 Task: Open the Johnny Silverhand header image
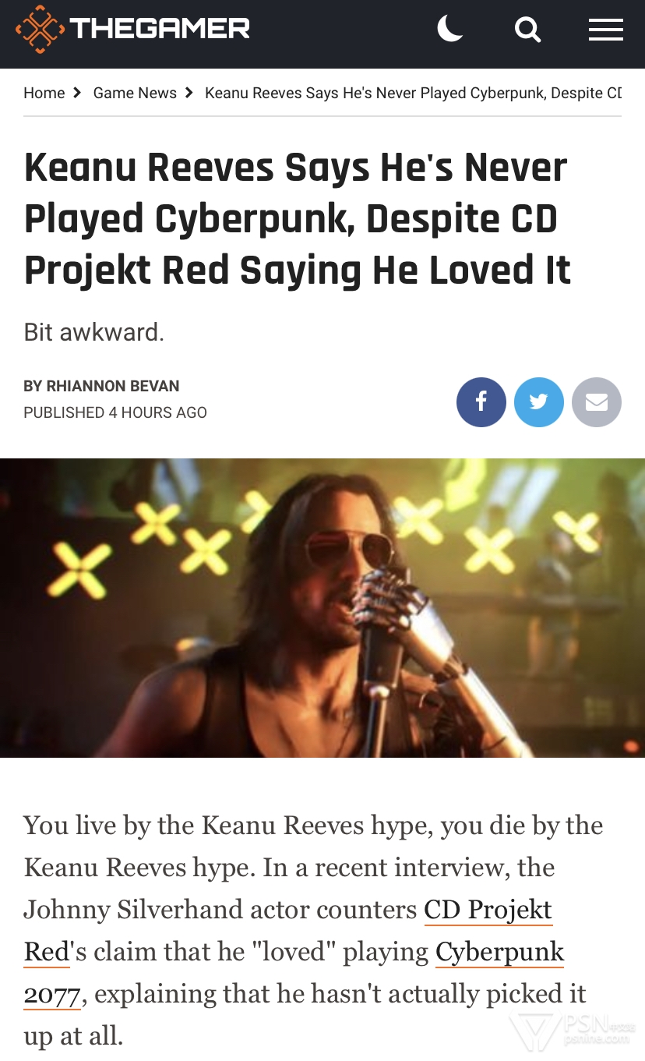pyautogui.click(x=322, y=607)
